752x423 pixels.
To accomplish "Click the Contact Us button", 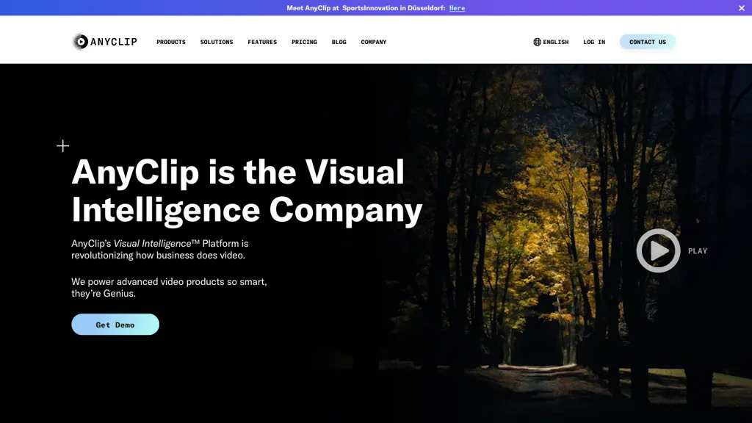I will [648, 42].
